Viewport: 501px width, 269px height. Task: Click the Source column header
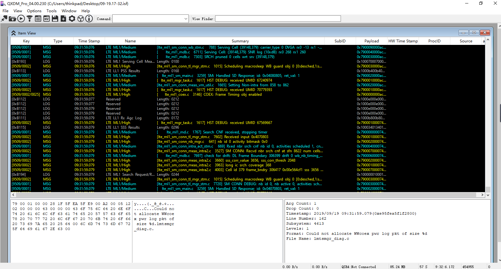466,41
